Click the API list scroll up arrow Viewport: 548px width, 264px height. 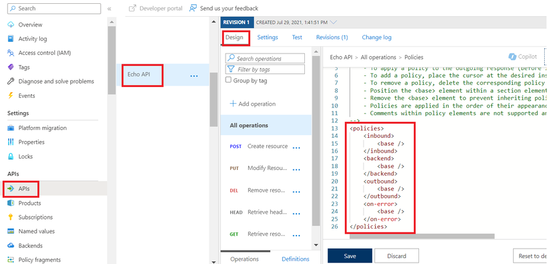(x=214, y=22)
